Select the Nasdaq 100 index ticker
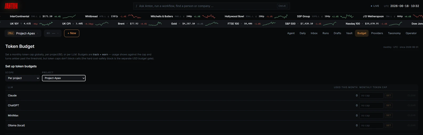 tap(374, 24)
